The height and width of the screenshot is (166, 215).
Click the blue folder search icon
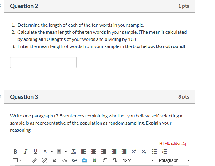[85, 160]
